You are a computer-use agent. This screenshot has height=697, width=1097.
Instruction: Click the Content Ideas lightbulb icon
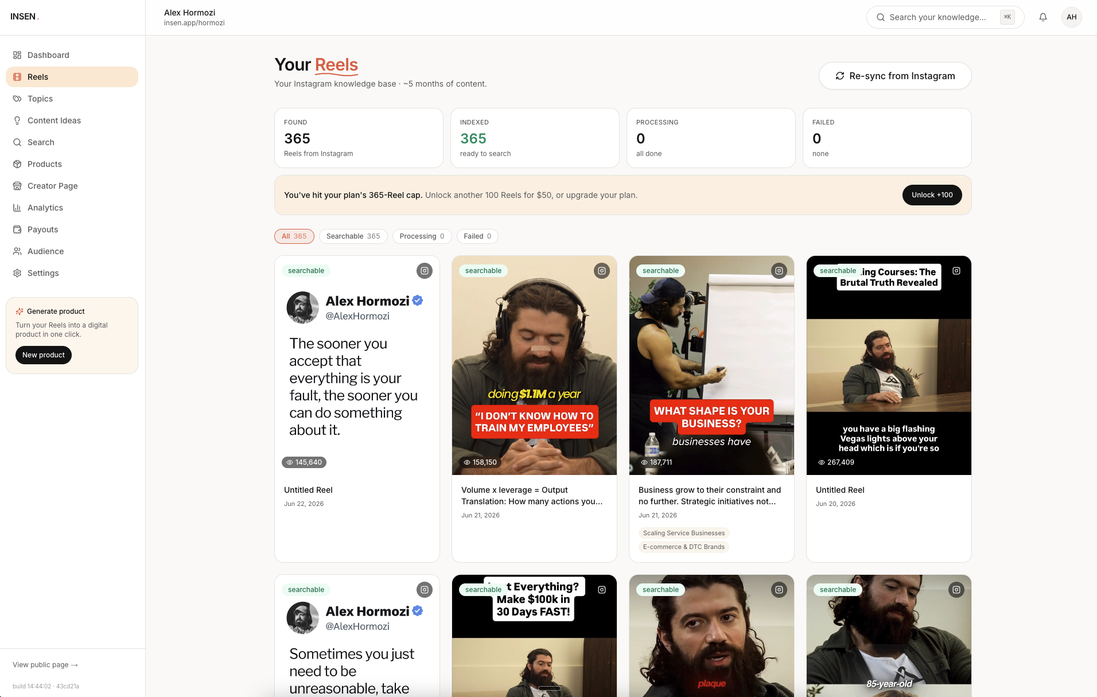(17, 120)
